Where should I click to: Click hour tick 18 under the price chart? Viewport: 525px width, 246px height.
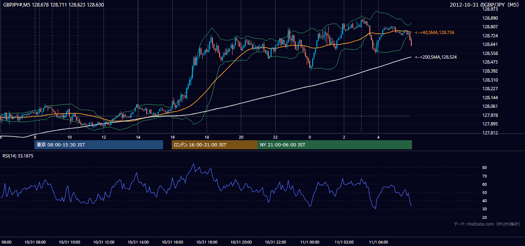tap(207, 137)
